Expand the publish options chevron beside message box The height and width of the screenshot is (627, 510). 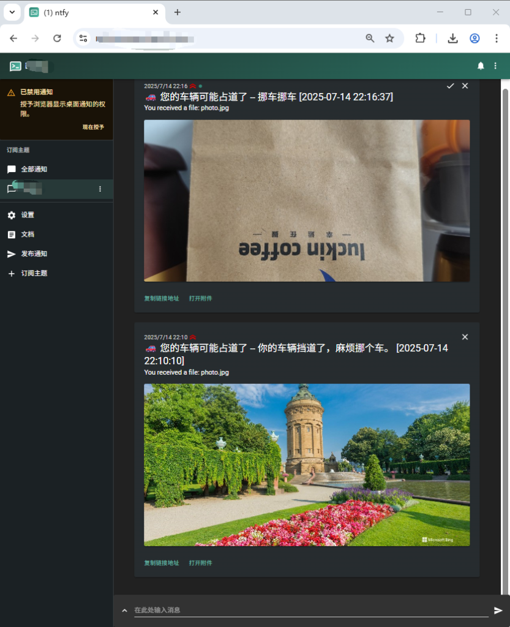[124, 610]
